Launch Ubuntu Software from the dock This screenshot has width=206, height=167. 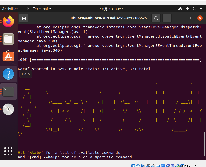(x=8, y=56)
